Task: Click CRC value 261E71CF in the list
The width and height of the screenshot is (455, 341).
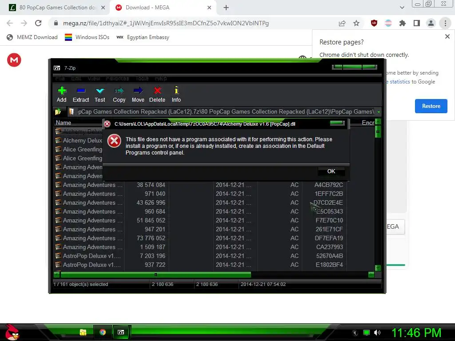Action: [x=329, y=230]
